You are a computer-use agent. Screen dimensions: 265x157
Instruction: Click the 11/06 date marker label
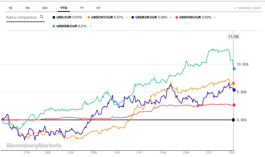pyautogui.click(x=233, y=37)
